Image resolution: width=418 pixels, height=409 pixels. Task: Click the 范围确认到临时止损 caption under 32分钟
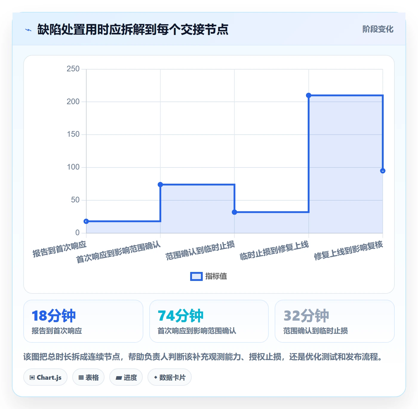point(315,331)
